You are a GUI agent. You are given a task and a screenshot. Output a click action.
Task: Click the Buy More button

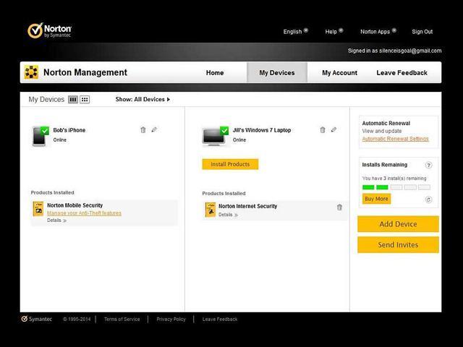coord(376,199)
